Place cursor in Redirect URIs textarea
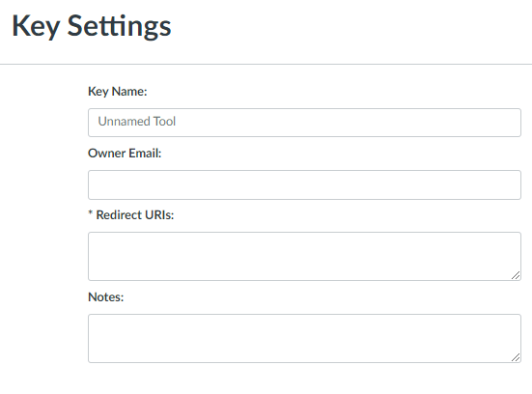 pos(304,256)
